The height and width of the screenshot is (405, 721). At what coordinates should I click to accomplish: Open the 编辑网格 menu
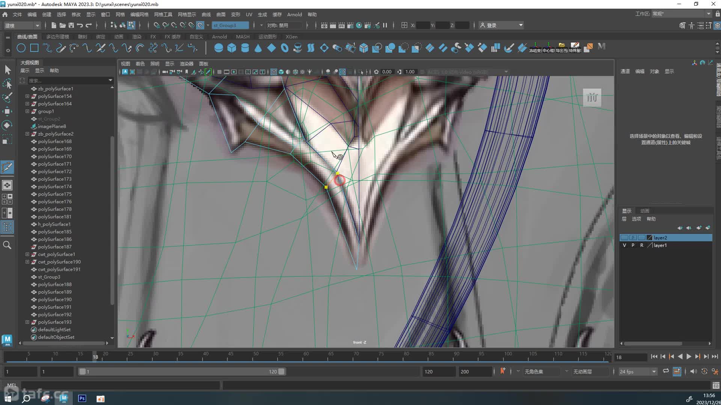click(139, 14)
